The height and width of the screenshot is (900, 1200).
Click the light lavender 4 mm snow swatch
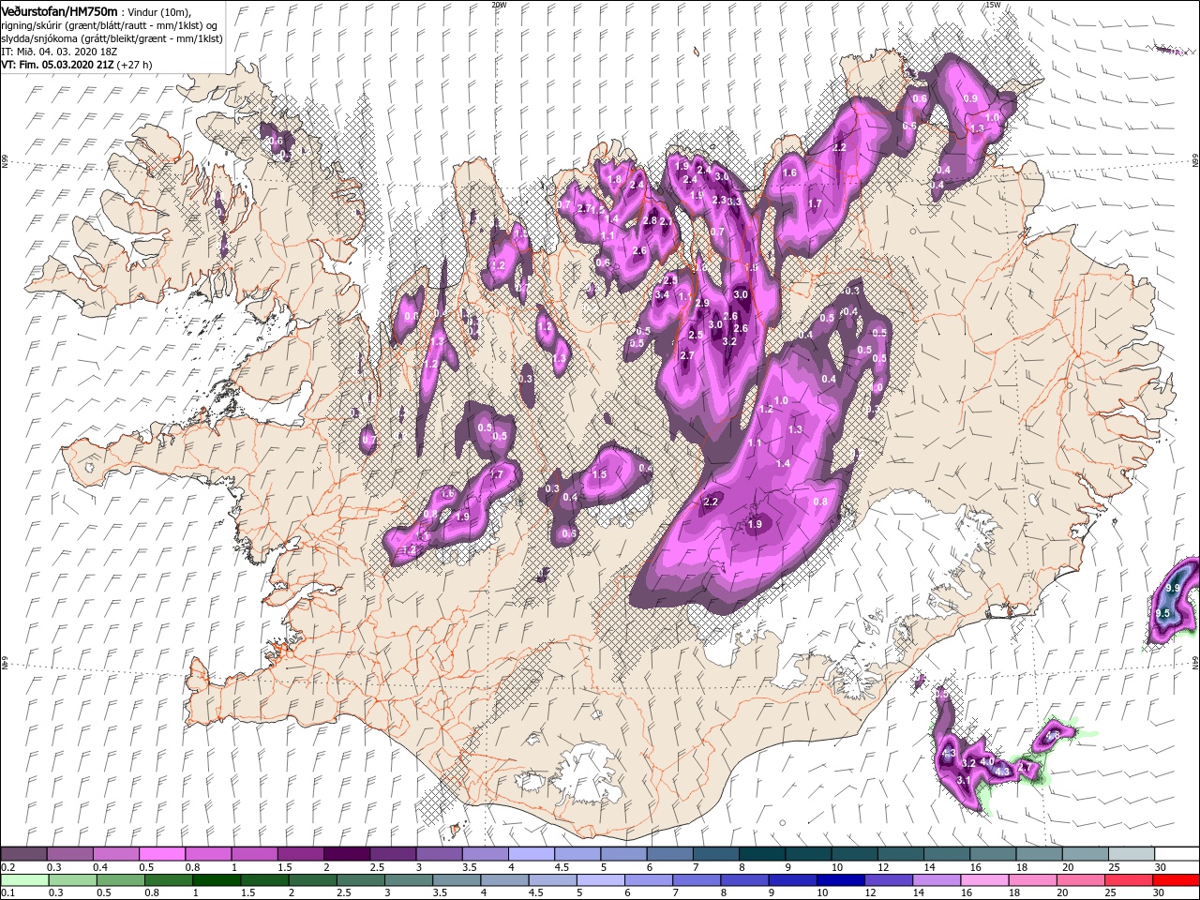point(531,854)
